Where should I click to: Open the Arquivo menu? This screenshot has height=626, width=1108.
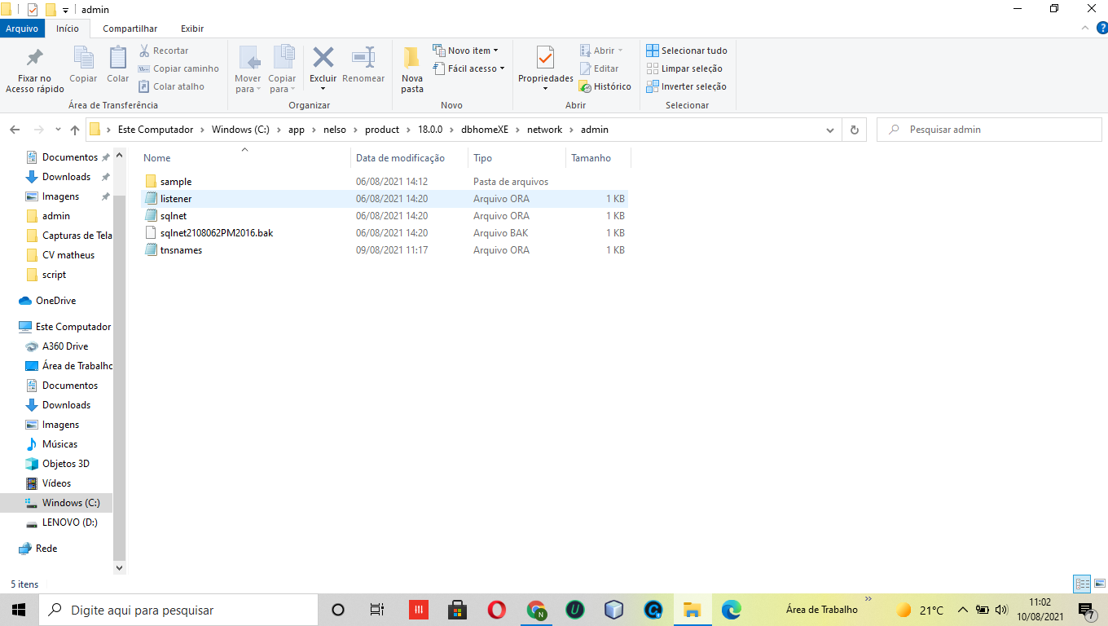click(x=22, y=29)
